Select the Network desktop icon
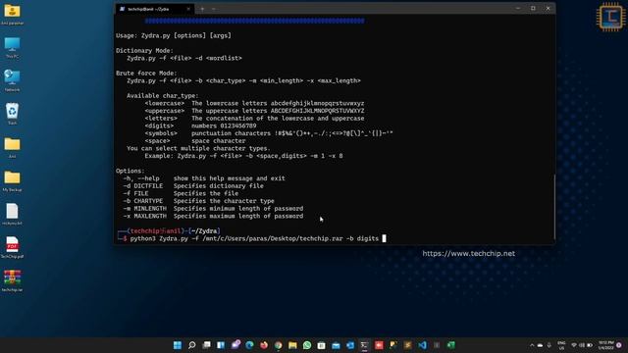The height and width of the screenshot is (353, 628). tap(12, 80)
